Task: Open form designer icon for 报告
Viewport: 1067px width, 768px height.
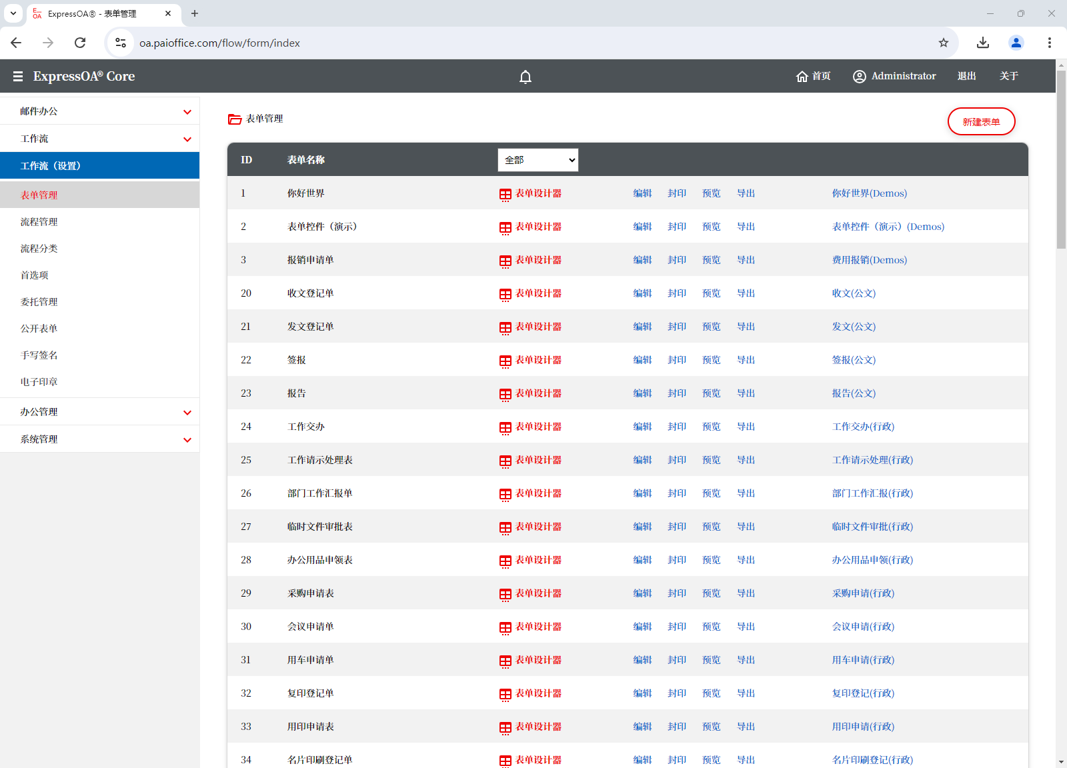Action: pyautogui.click(x=505, y=395)
